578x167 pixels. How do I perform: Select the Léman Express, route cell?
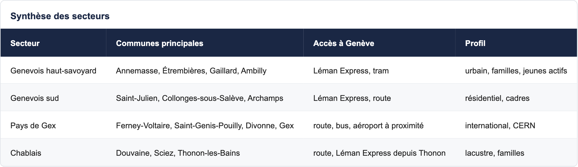[379, 98]
